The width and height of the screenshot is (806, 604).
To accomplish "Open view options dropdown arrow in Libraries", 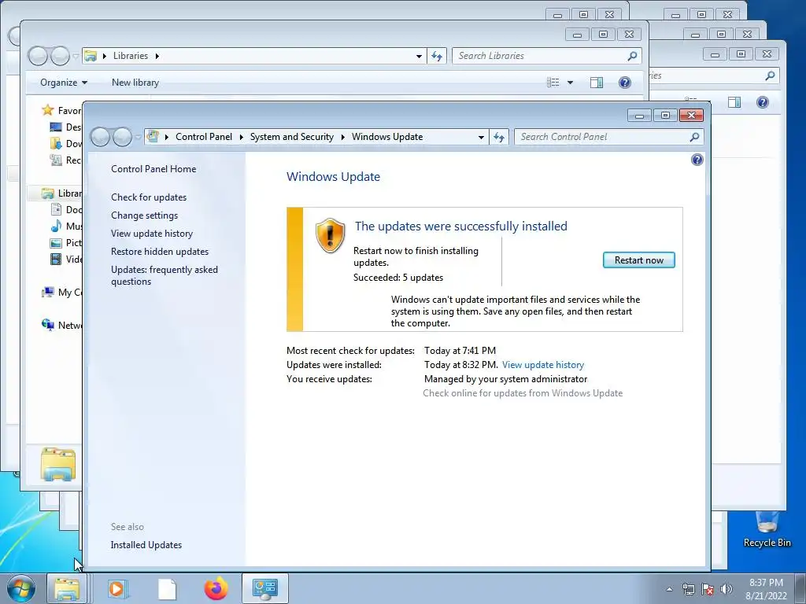I will [570, 83].
